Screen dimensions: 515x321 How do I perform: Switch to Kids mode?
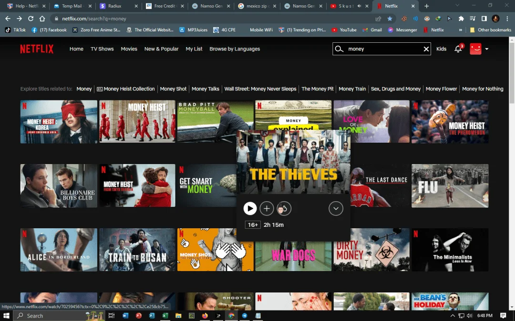coord(441,49)
